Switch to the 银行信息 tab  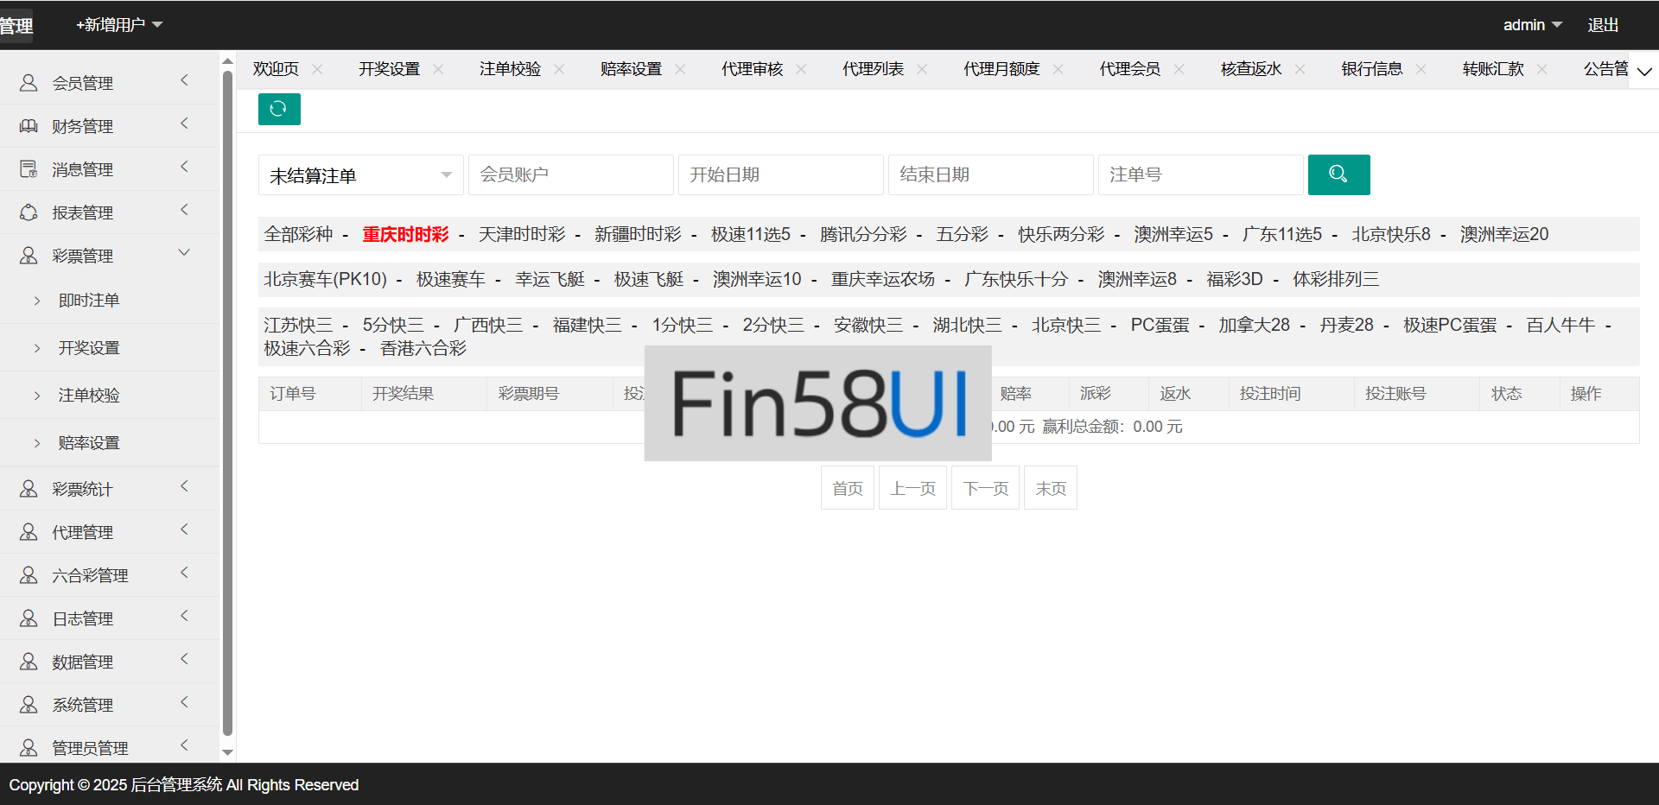(1371, 69)
